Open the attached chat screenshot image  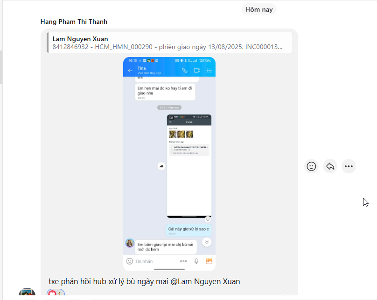169,164
